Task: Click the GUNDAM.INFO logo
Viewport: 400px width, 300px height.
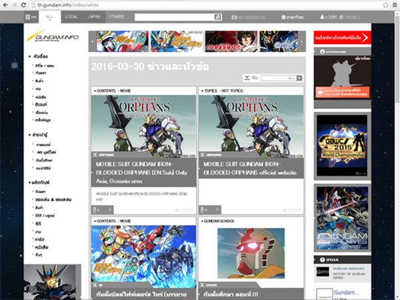Action: click(x=52, y=40)
